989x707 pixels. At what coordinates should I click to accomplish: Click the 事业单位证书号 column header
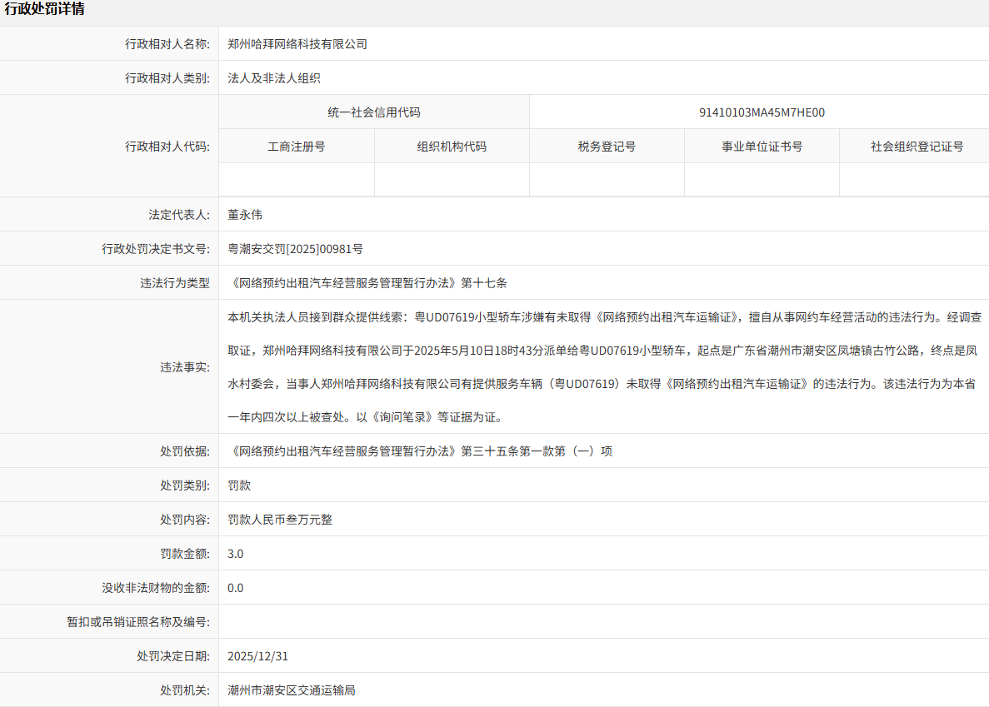[762, 146]
